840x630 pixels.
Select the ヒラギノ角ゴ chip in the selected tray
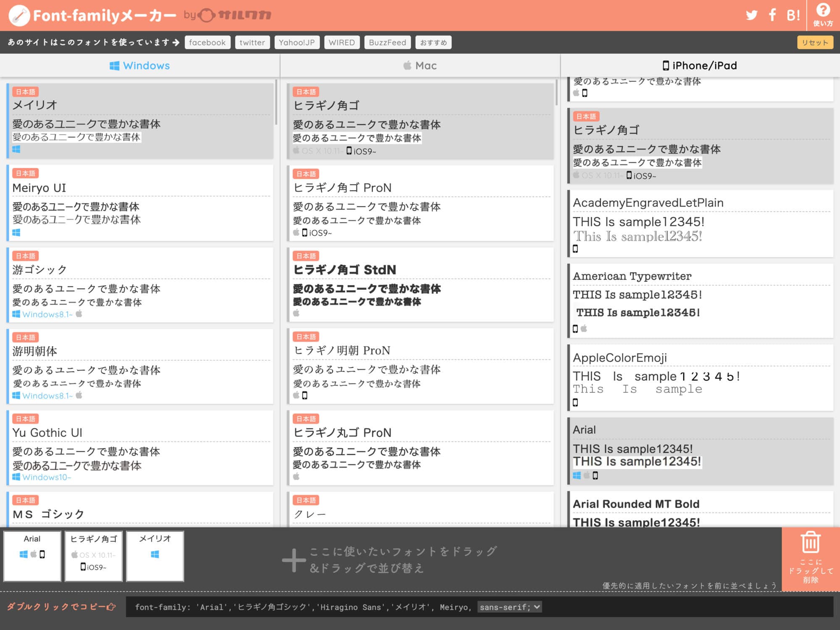pyautogui.click(x=94, y=556)
